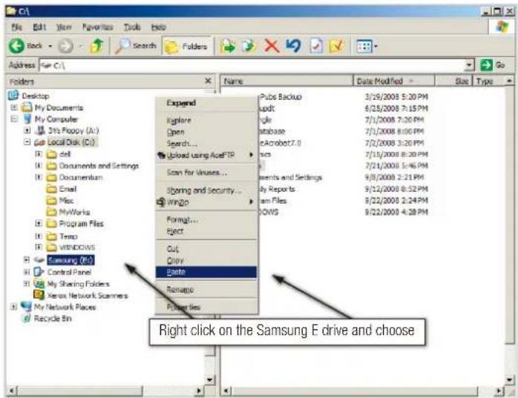The width and height of the screenshot is (518, 398).
Task: Select the Email folder in tree
Action: coord(68,189)
